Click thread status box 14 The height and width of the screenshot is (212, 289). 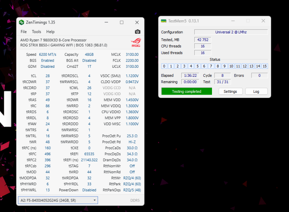(x=258, y=66)
